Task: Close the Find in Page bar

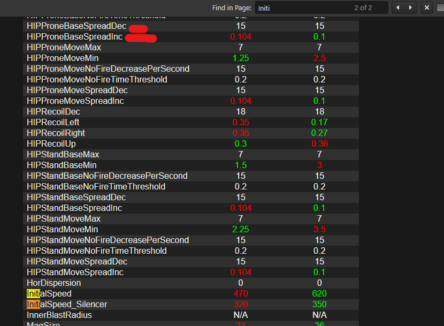Action: click(x=427, y=7)
